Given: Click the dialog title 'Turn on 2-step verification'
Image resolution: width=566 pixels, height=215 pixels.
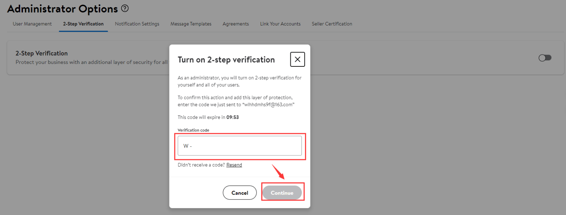Looking at the screenshot, I should (x=226, y=60).
